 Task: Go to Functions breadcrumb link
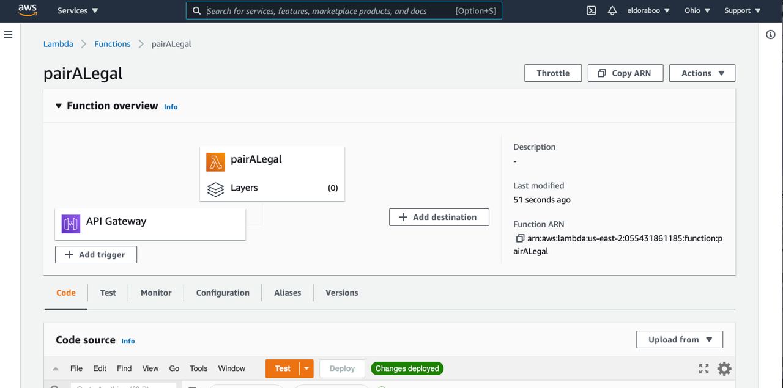(x=113, y=44)
